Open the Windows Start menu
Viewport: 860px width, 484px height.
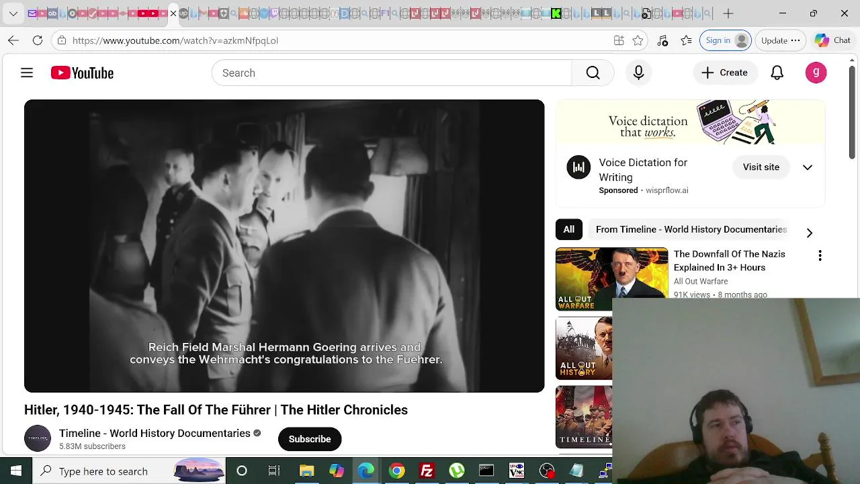[x=16, y=471]
